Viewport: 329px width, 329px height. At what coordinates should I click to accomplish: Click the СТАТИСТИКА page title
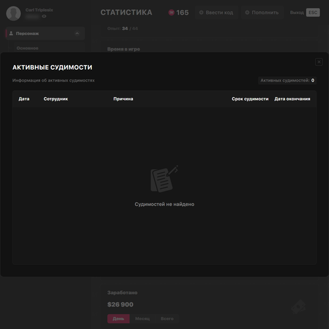coord(126,13)
